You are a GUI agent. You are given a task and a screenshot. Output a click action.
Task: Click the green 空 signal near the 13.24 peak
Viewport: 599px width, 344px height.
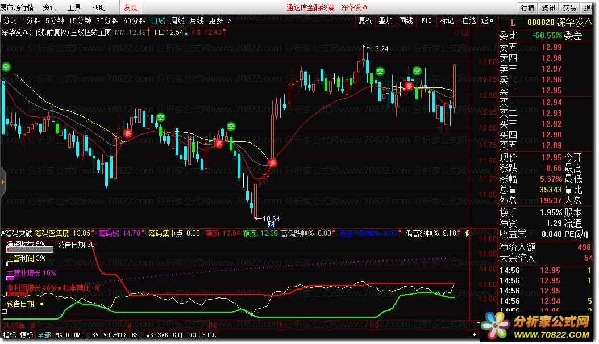[x=380, y=72]
